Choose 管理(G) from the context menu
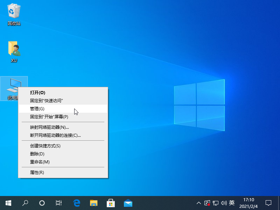This screenshot has width=280, height=210. (x=37, y=109)
